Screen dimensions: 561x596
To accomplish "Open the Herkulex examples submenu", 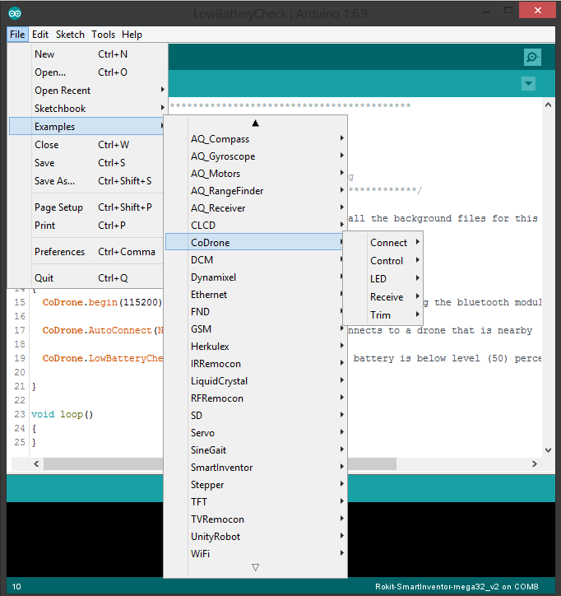I will point(255,347).
